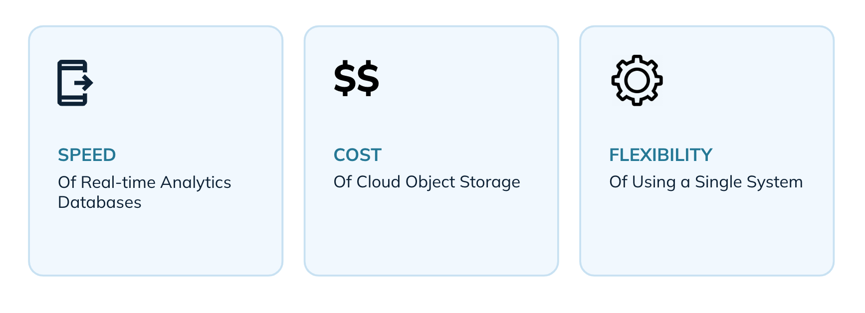Click the word 'Storage' in Cost card
Viewport: 865px width, 313px height.
click(490, 182)
